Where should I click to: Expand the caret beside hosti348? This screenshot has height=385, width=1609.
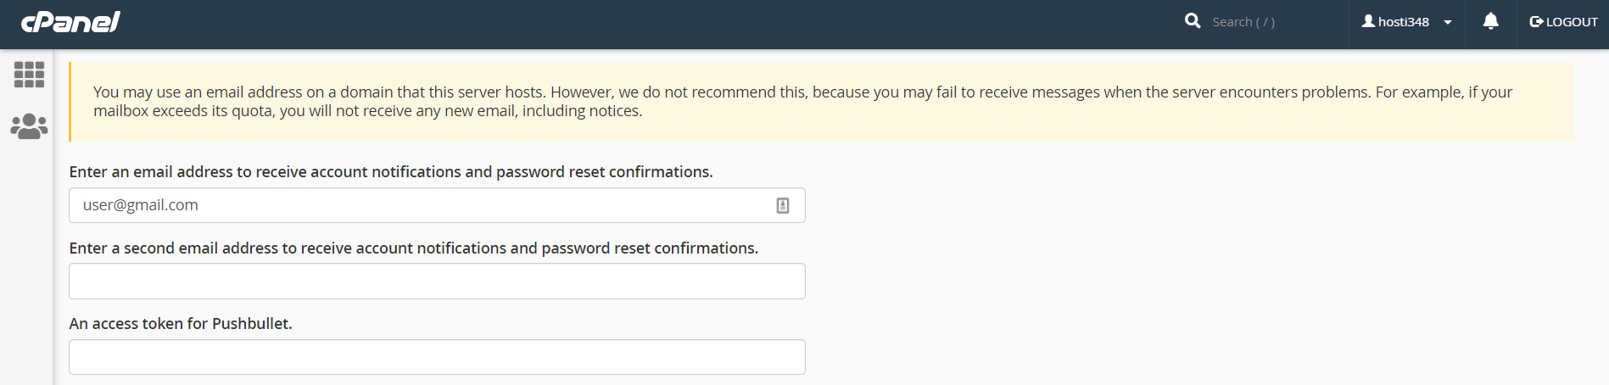click(1448, 22)
